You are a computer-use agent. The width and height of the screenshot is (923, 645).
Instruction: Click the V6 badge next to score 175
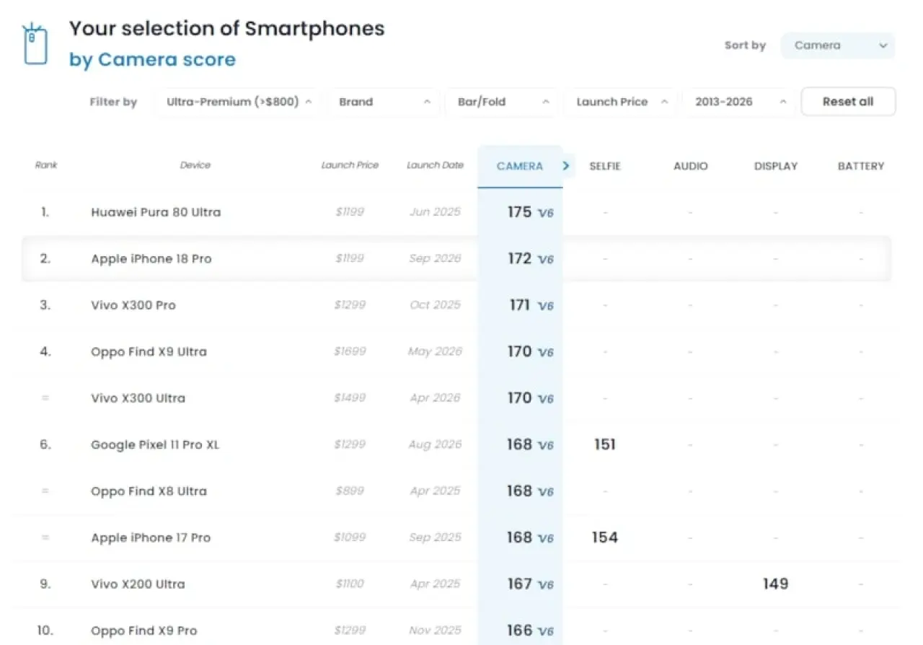(546, 214)
